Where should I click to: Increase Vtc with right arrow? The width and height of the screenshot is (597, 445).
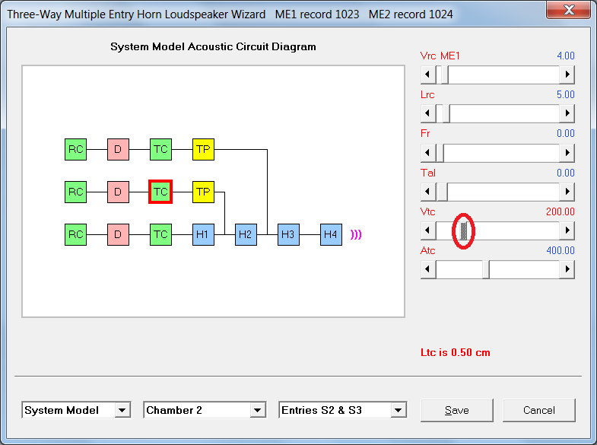click(567, 230)
